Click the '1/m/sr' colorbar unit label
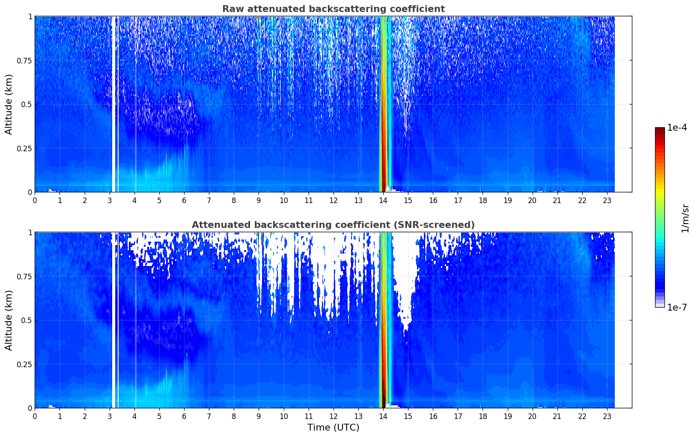This screenshot has height=437, width=694. [685, 218]
